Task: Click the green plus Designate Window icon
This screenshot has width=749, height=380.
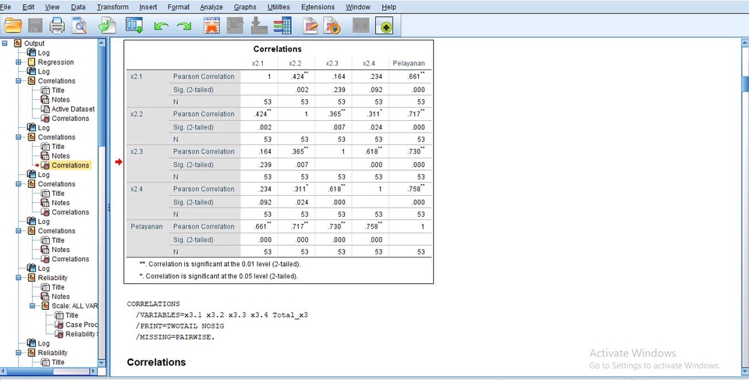Action: [x=384, y=25]
